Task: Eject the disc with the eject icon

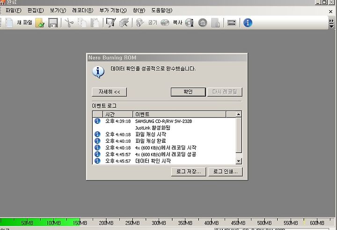Action: point(203,23)
